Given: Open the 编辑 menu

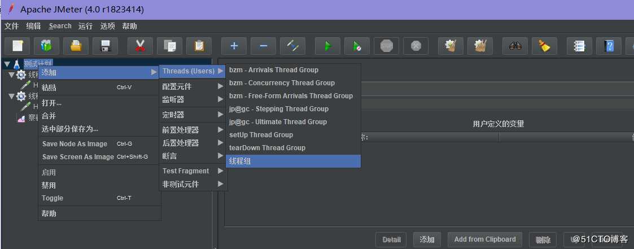Looking at the screenshot, I should [x=33, y=27].
